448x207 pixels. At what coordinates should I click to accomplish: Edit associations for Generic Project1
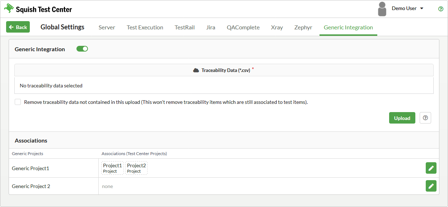(x=431, y=168)
